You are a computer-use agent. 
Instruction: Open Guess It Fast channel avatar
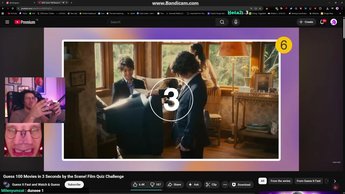(6, 184)
